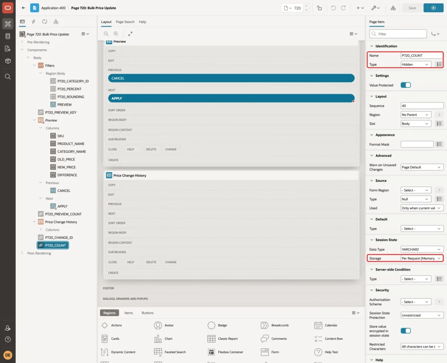447x363 pixels.
Task: Open the App Builder icon in sidebar
Action: (8, 24)
